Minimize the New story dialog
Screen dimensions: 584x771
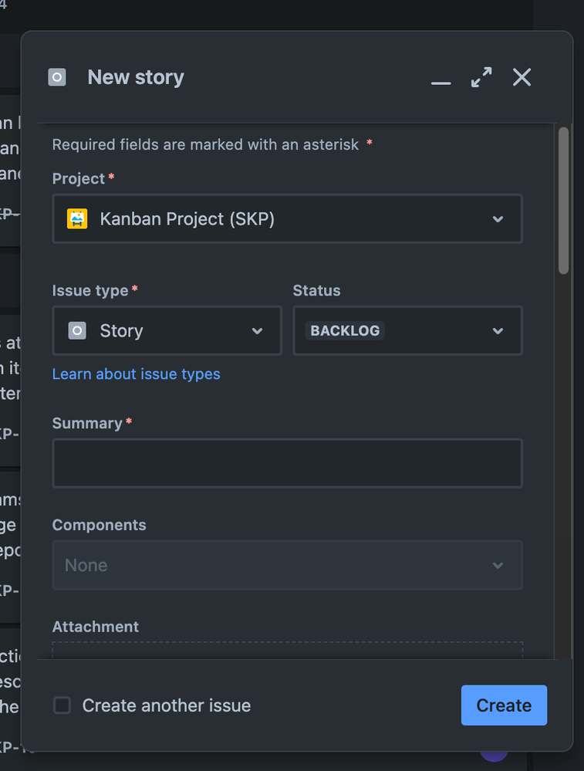pos(441,78)
